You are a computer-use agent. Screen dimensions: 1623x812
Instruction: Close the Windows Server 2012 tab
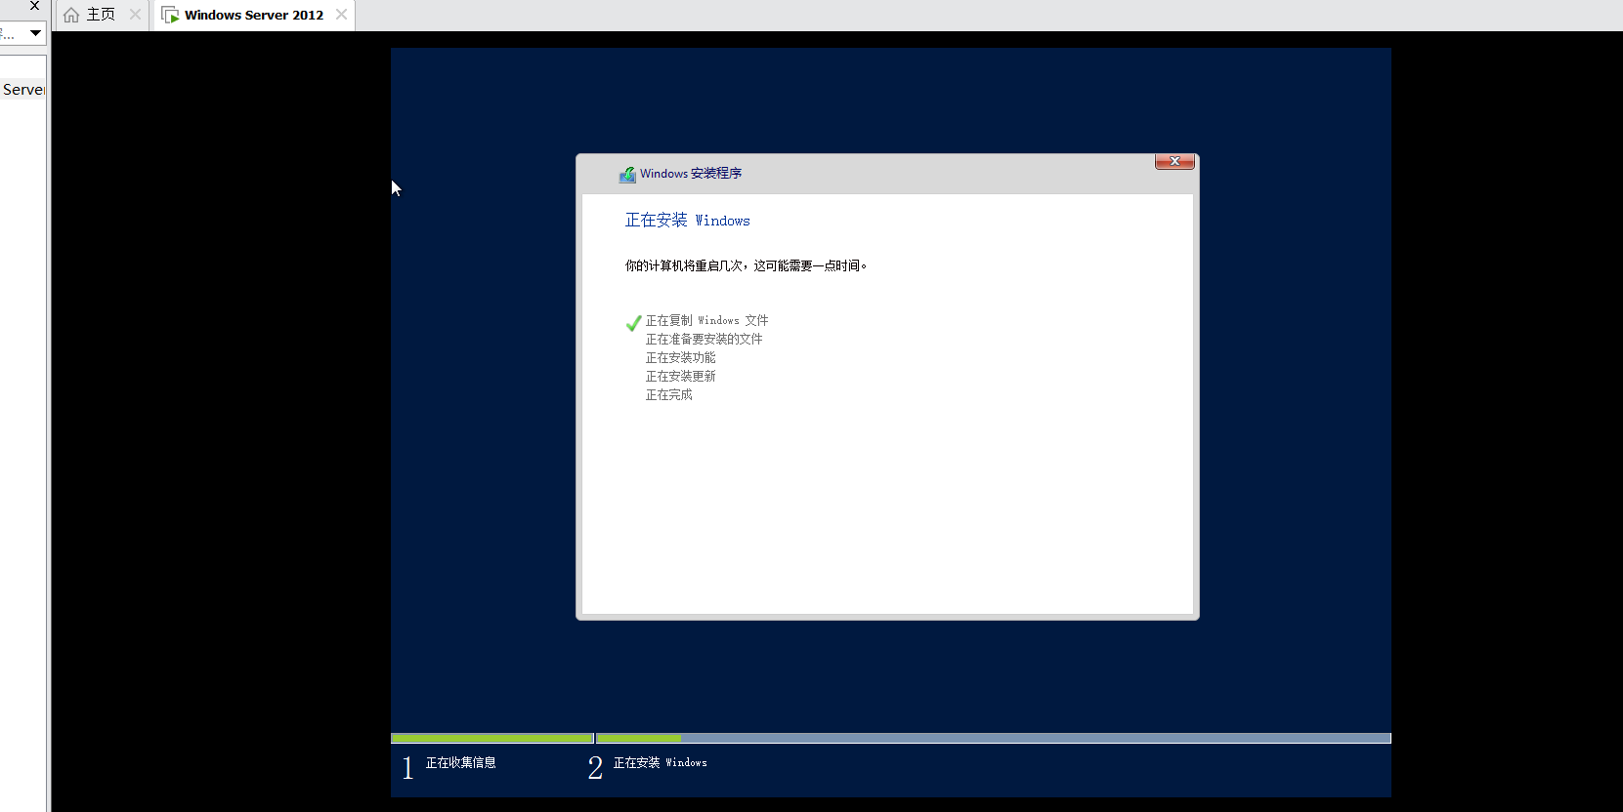click(x=341, y=15)
